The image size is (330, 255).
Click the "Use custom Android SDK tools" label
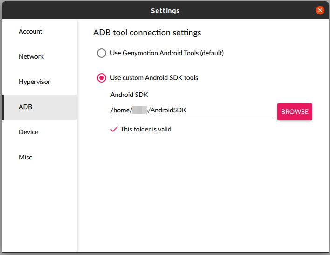coord(154,78)
